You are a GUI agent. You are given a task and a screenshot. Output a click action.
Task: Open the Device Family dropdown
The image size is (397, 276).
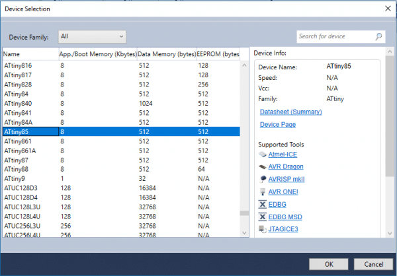[x=92, y=36]
